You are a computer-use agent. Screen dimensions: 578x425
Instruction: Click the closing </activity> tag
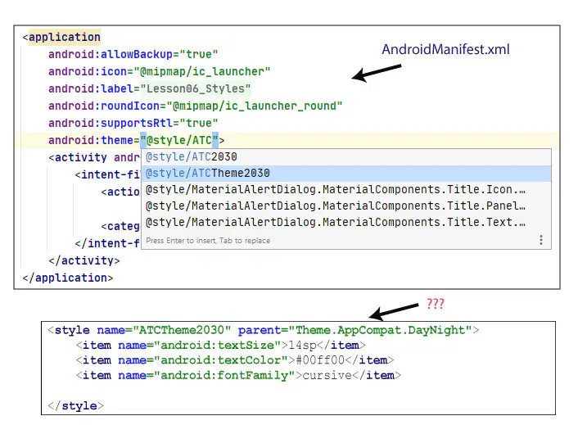click(x=84, y=261)
